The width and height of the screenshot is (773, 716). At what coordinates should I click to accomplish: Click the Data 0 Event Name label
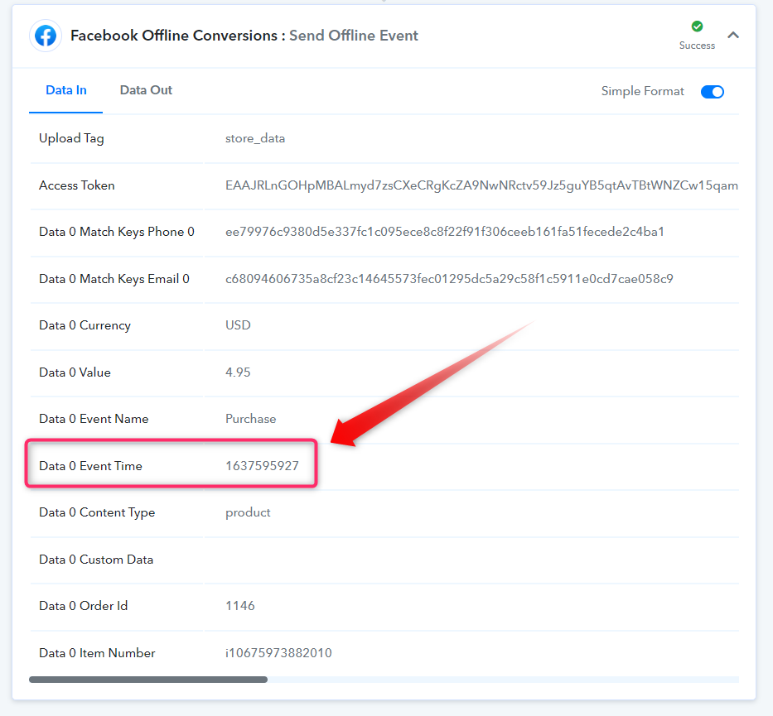coord(94,419)
